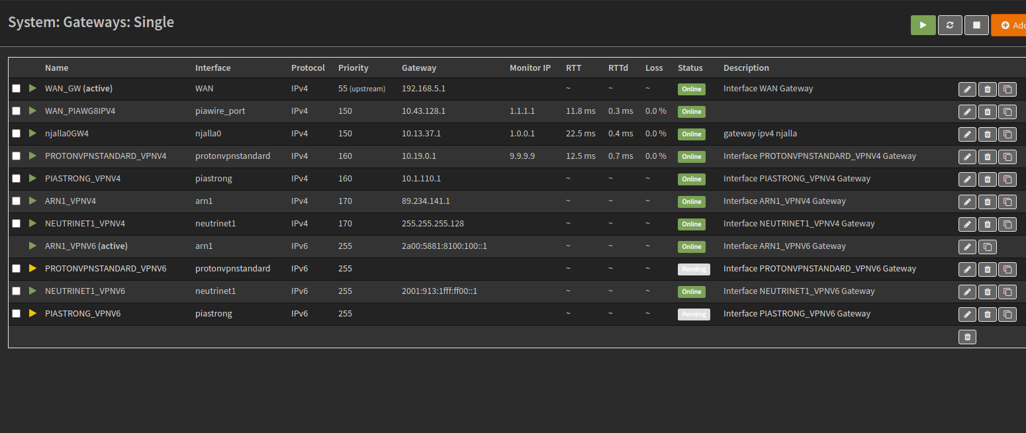Toggle the yellow arrow for PROTONVPNSTANDARD_VPNV6
1026x433 pixels.
[32, 268]
